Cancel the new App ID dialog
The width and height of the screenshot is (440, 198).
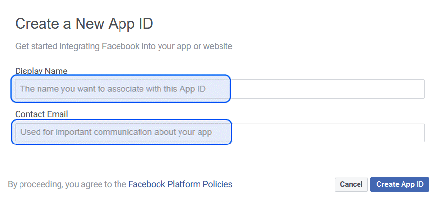pyautogui.click(x=351, y=184)
